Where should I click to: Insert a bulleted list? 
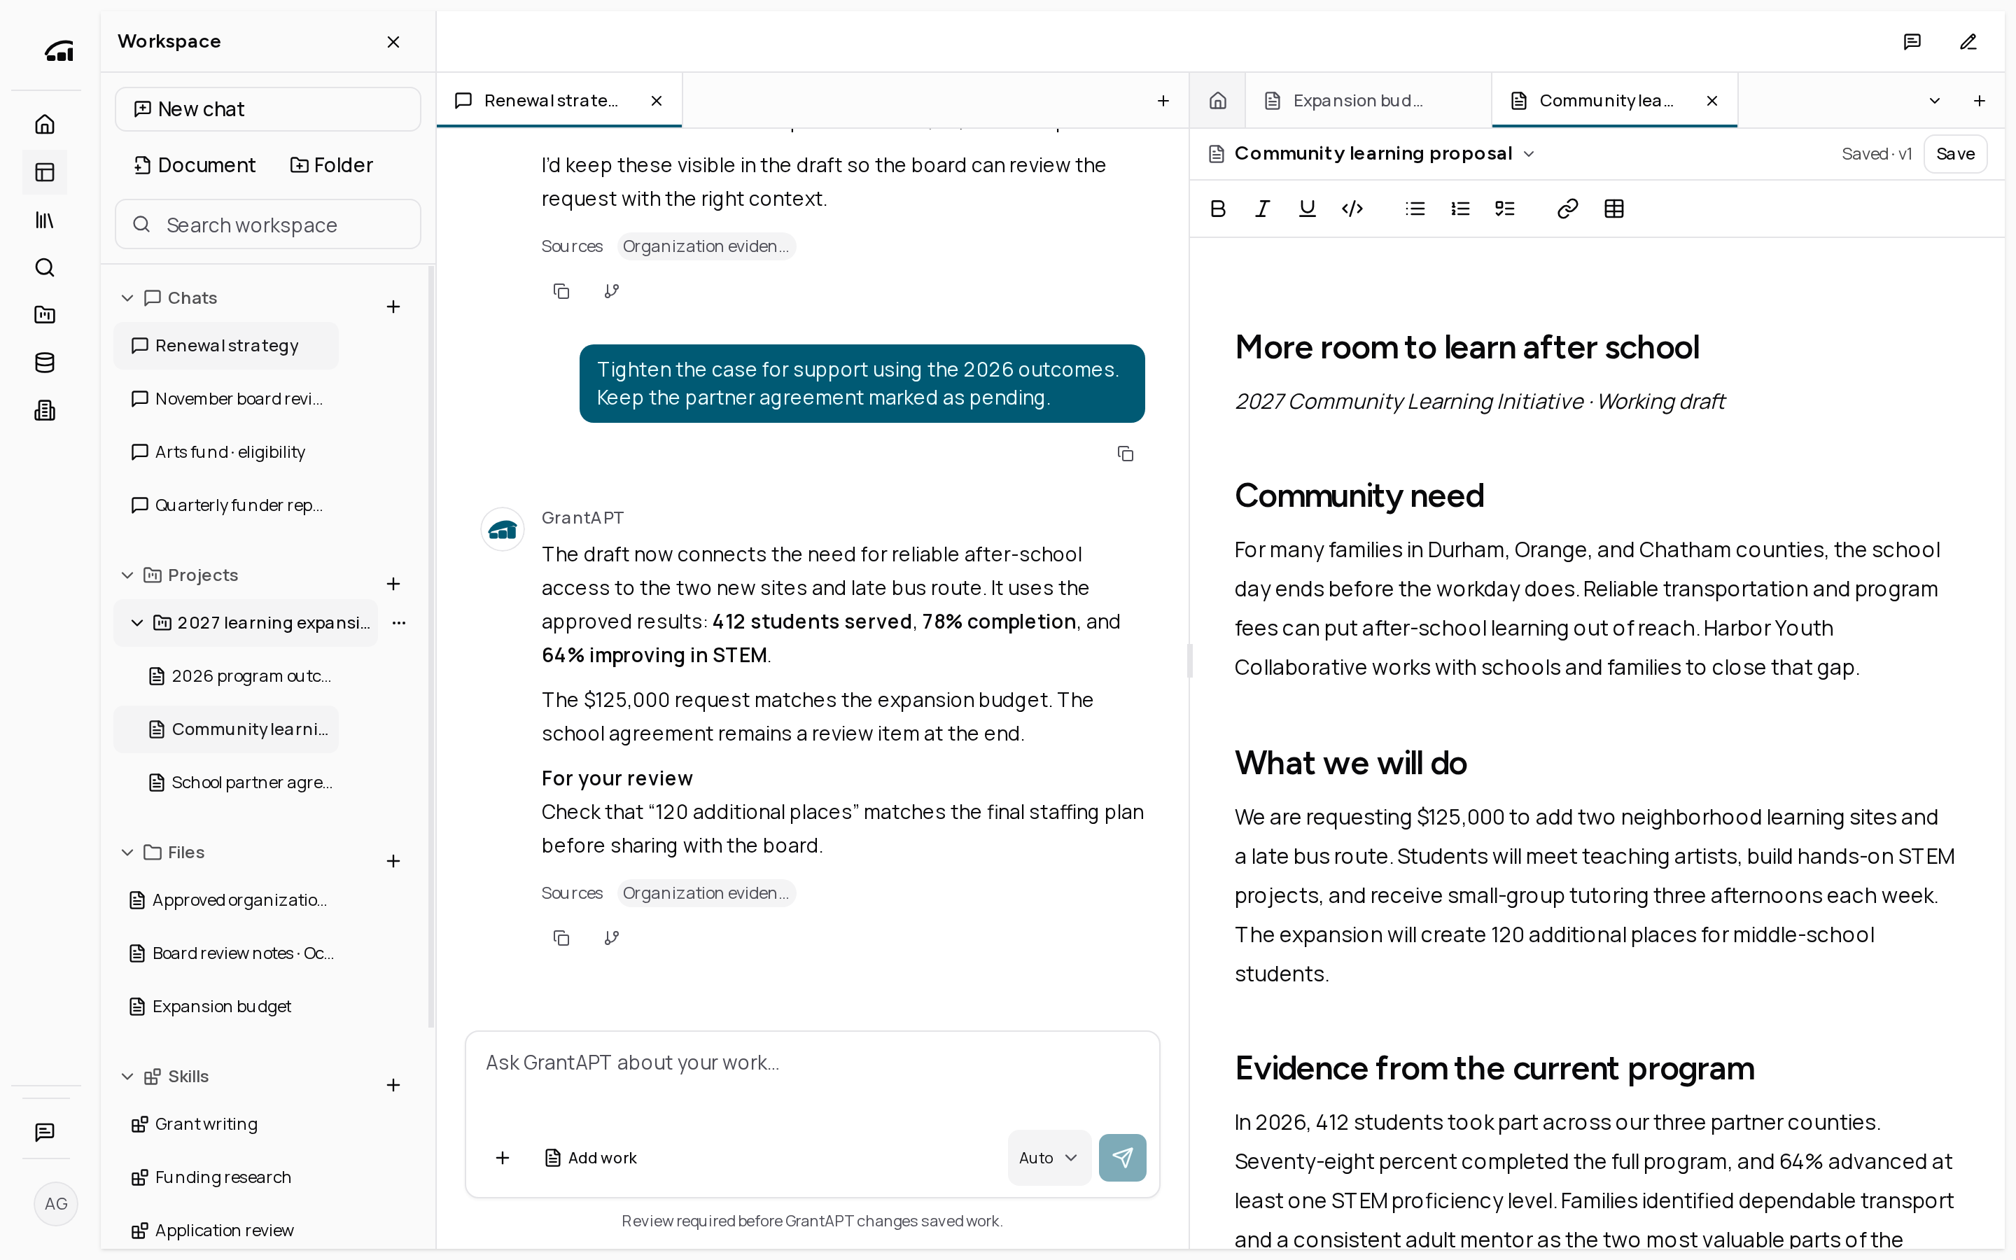1415,209
